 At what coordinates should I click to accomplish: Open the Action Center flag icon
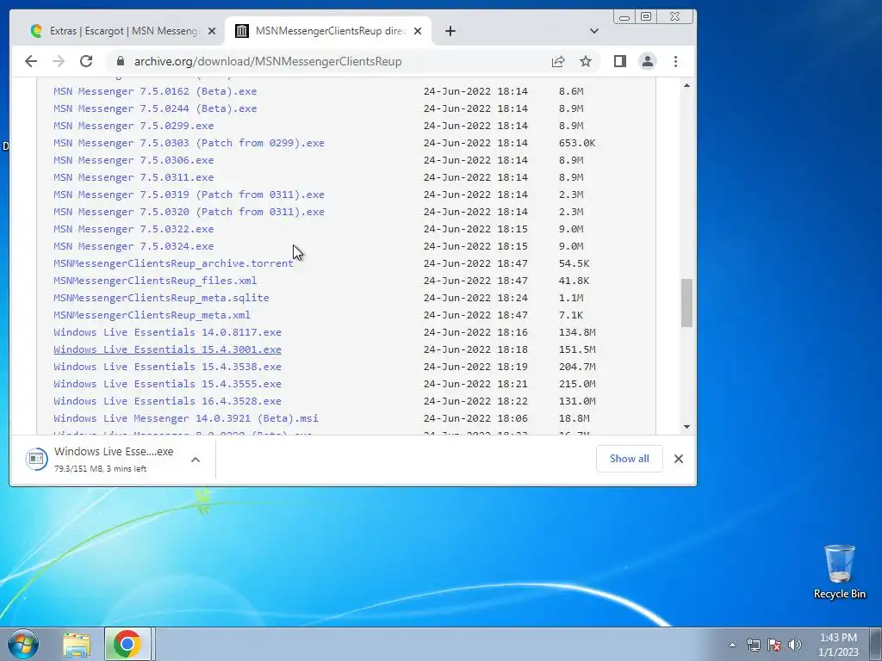click(x=774, y=645)
